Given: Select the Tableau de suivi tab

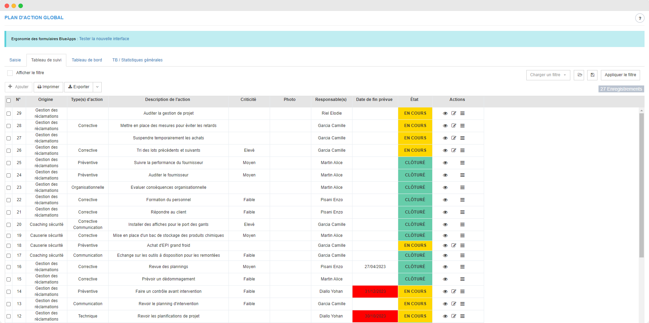Looking at the screenshot, I should tap(46, 60).
